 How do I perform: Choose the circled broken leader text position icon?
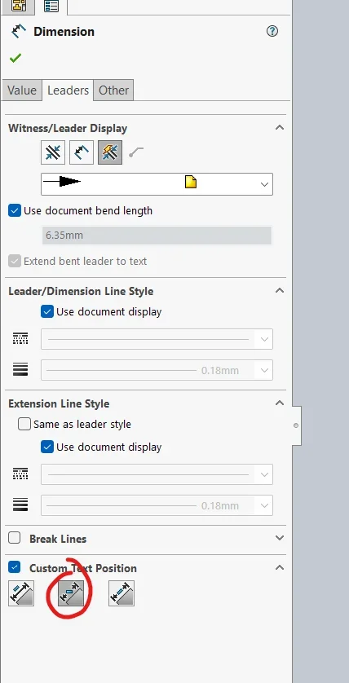click(x=71, y=593)
